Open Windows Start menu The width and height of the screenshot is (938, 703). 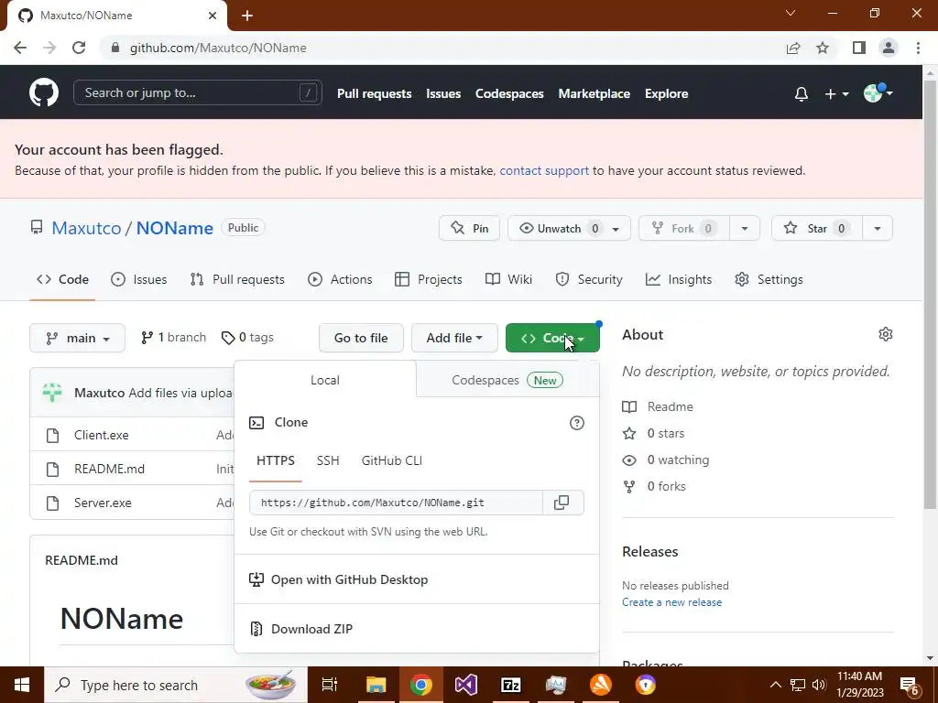coord(22,685)
